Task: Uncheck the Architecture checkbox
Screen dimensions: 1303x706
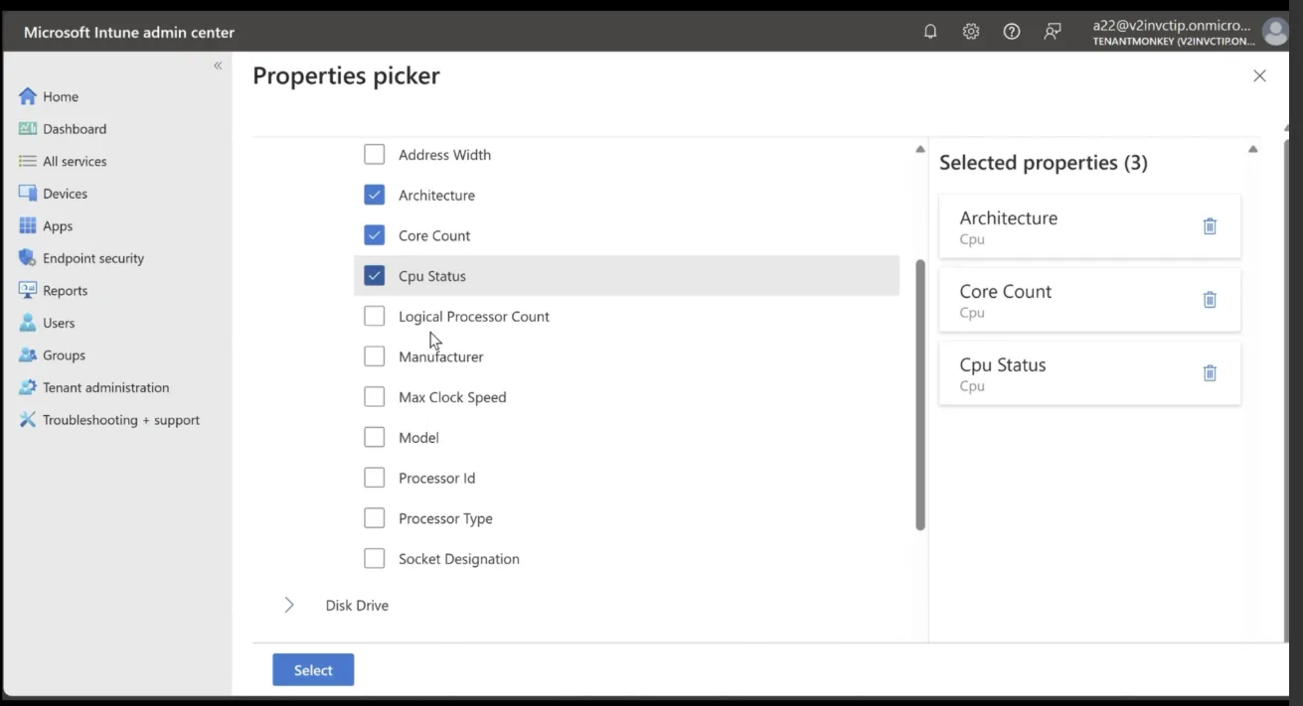Action: point(374,196)
